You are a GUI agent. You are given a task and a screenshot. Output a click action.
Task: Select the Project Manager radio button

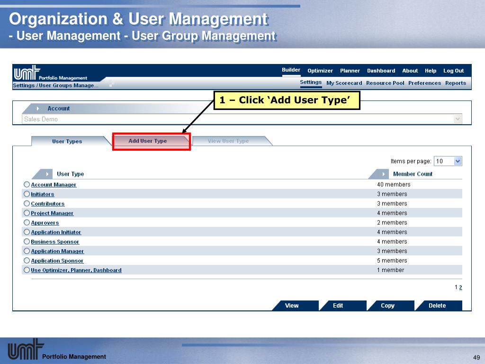pos(27,213)
